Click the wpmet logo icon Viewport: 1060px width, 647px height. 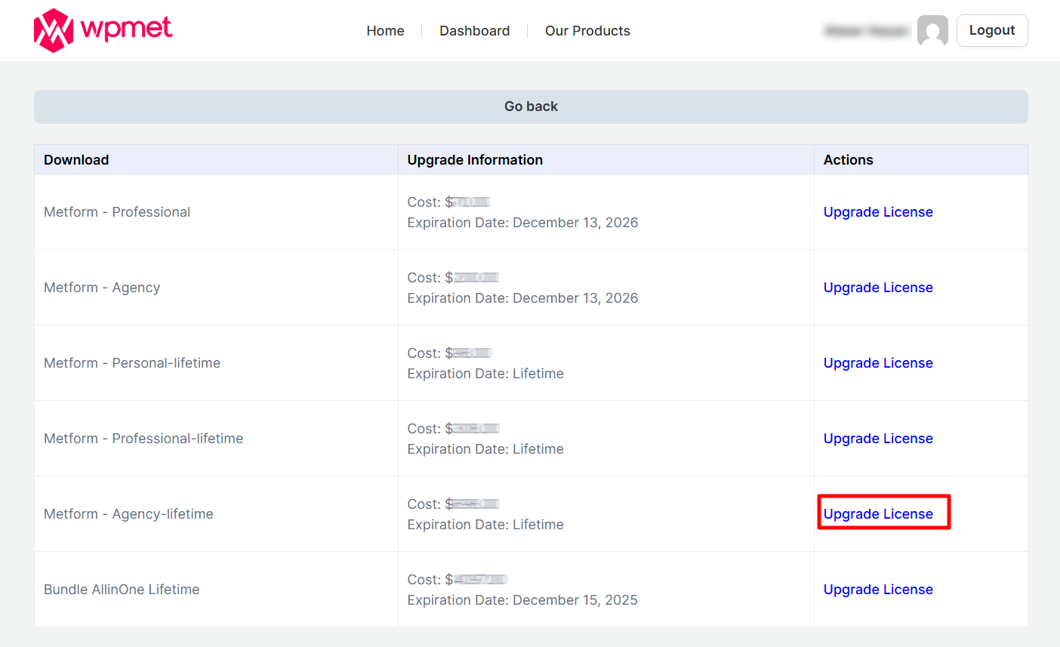coord(54,31)
